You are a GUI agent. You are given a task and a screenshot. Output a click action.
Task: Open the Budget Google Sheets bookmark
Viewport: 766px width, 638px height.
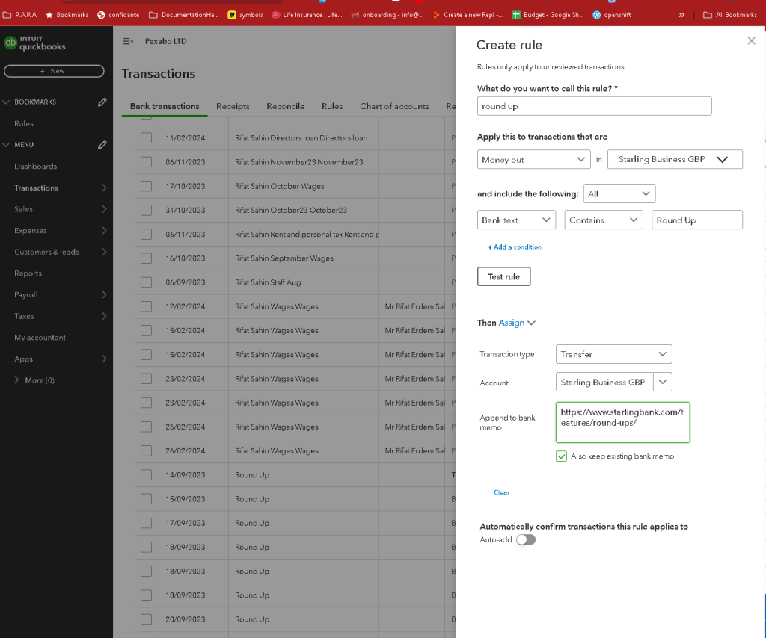point(548,15)
